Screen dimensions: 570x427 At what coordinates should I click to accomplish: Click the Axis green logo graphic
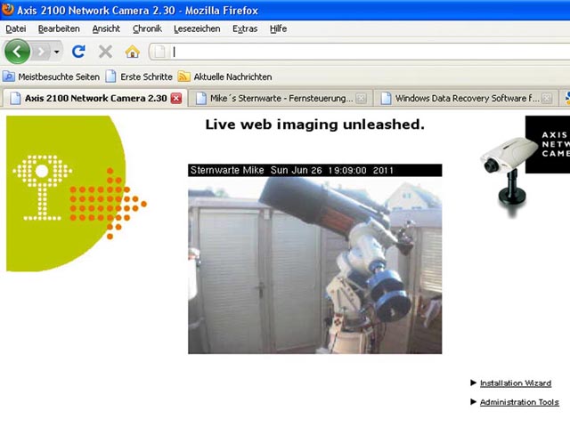[77, 194]
